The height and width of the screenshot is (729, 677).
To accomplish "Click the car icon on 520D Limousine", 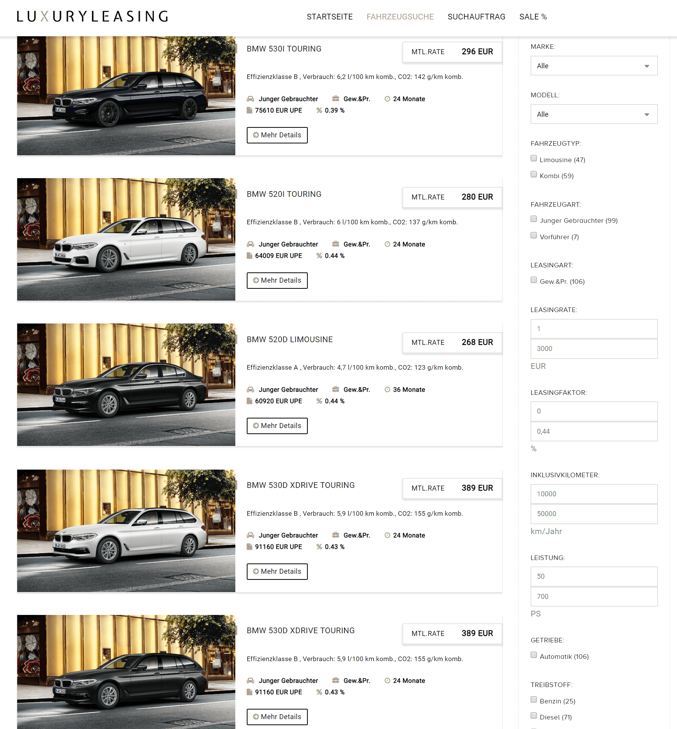I will (250, 389).
